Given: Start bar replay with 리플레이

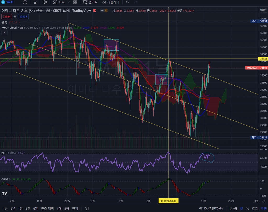Looking at the screenshot, I should pos(110,2).
